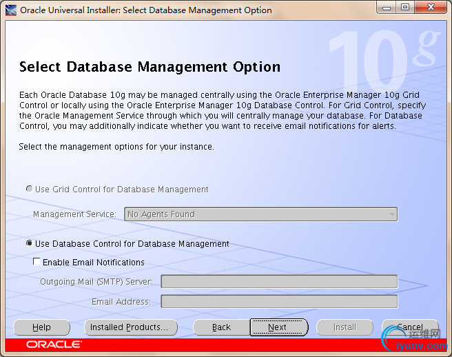Viewport: 452px width, 357px height.
Task: Click the Oracle installer title bar icon
Action: point(11,10)
